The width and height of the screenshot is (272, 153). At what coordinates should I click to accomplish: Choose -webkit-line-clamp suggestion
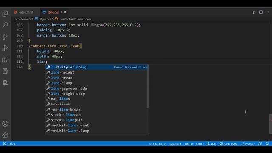96,130
